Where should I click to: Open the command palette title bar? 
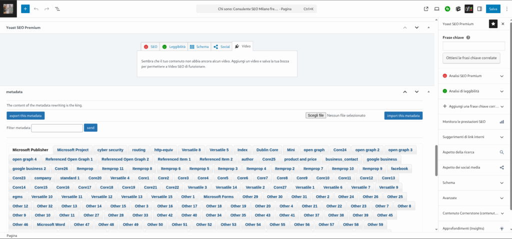pyautogui.click(x=256, y=9)
